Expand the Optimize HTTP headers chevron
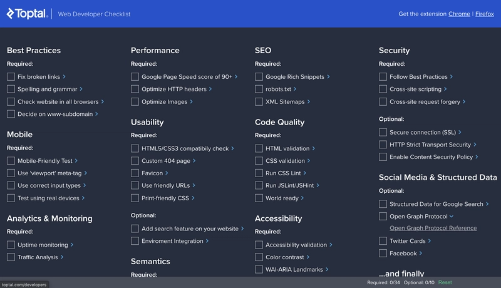This screenshot has width=501, height=288. tap(210, 89)
